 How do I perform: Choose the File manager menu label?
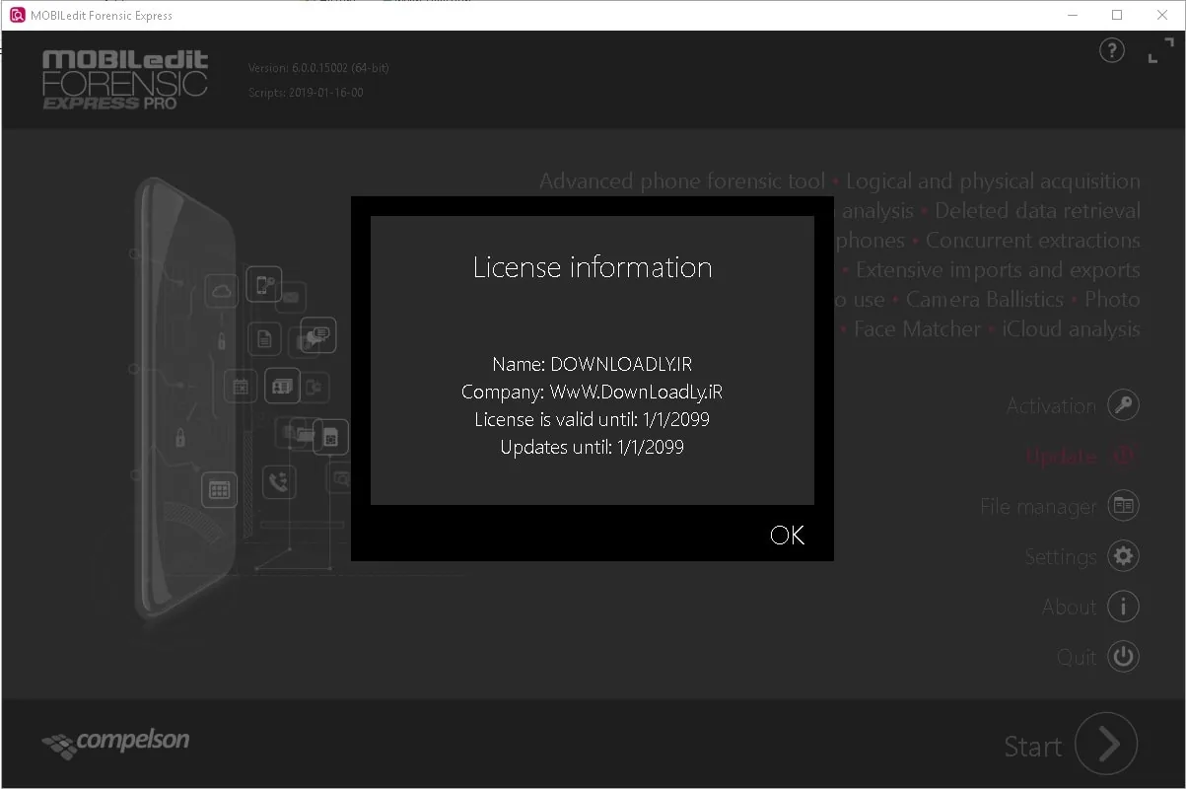tap(1038, 507)
